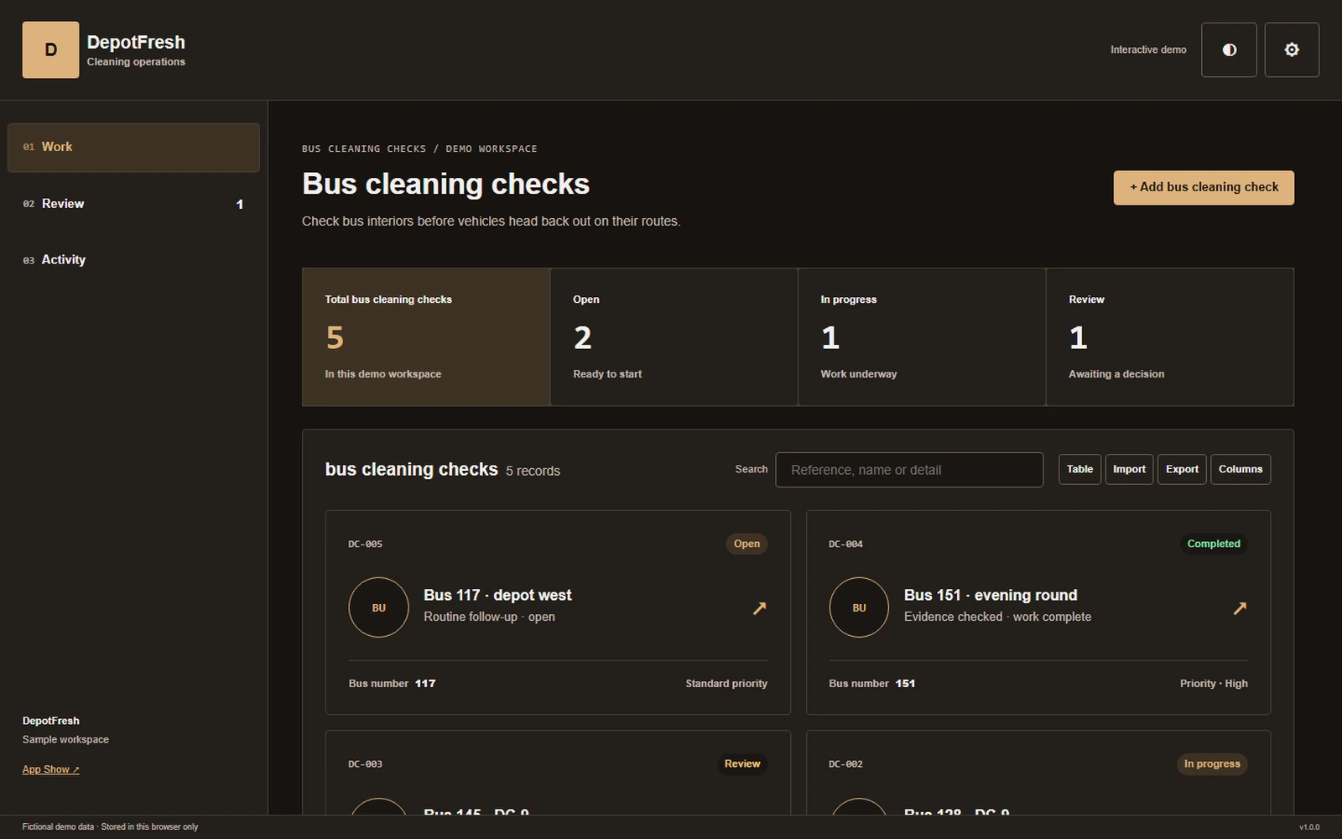
Task: Click Evidence checked · work complete subtitle
Action: pyautogui.click(x=997, y=617)
